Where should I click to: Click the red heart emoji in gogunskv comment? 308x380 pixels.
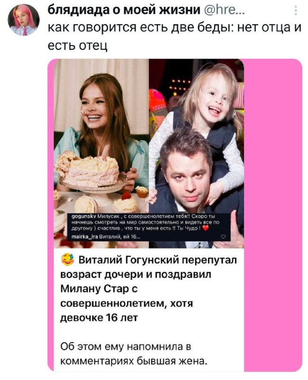coord(205,228)
